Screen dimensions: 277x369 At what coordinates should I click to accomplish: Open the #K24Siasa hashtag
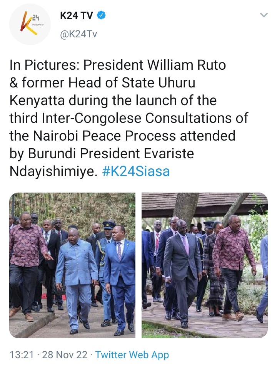[x=136, y=171]
